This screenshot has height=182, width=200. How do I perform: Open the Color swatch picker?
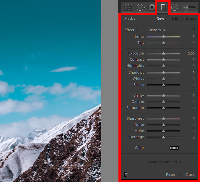coord(174,148)
